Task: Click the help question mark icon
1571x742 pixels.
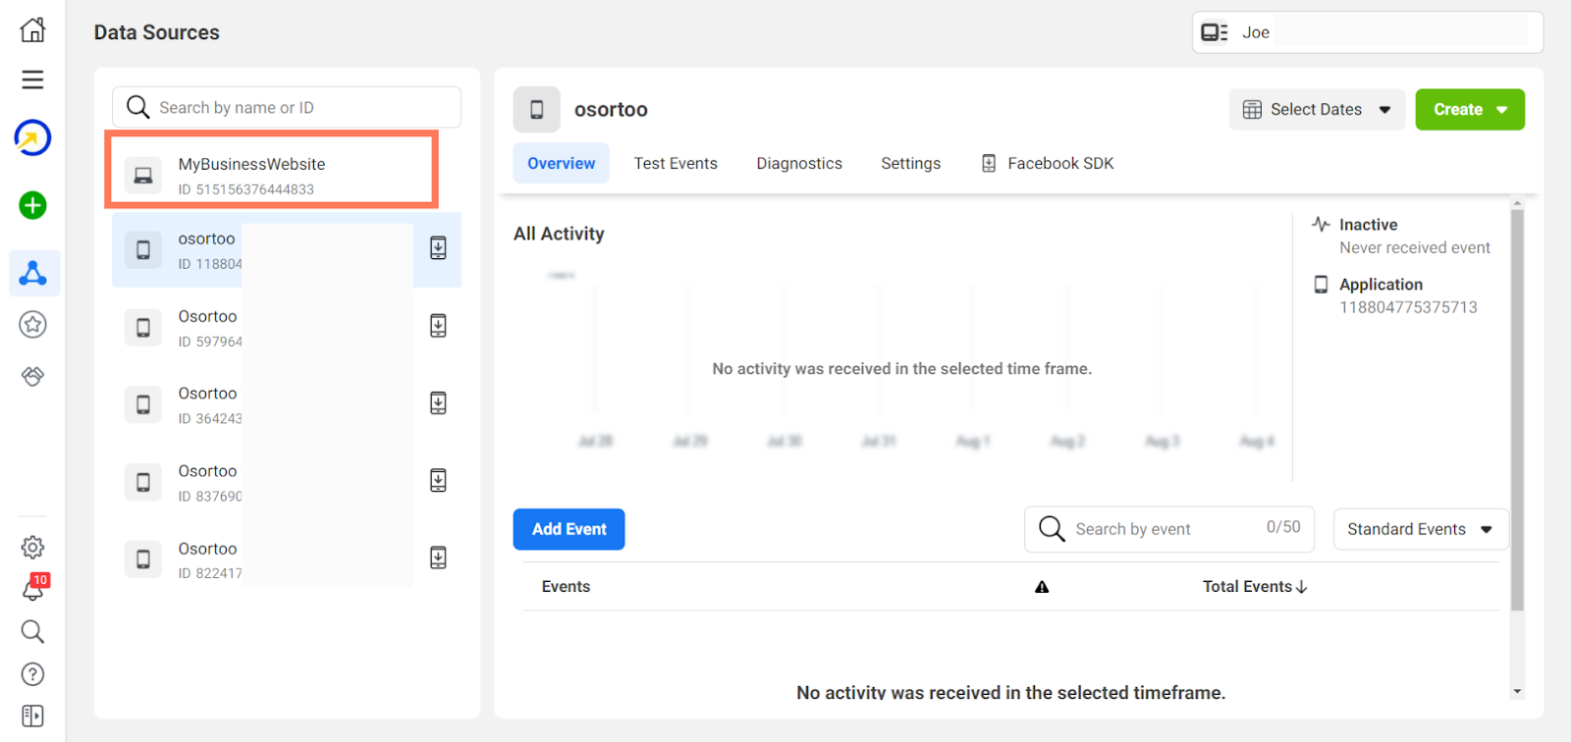Action: [32, 674]
